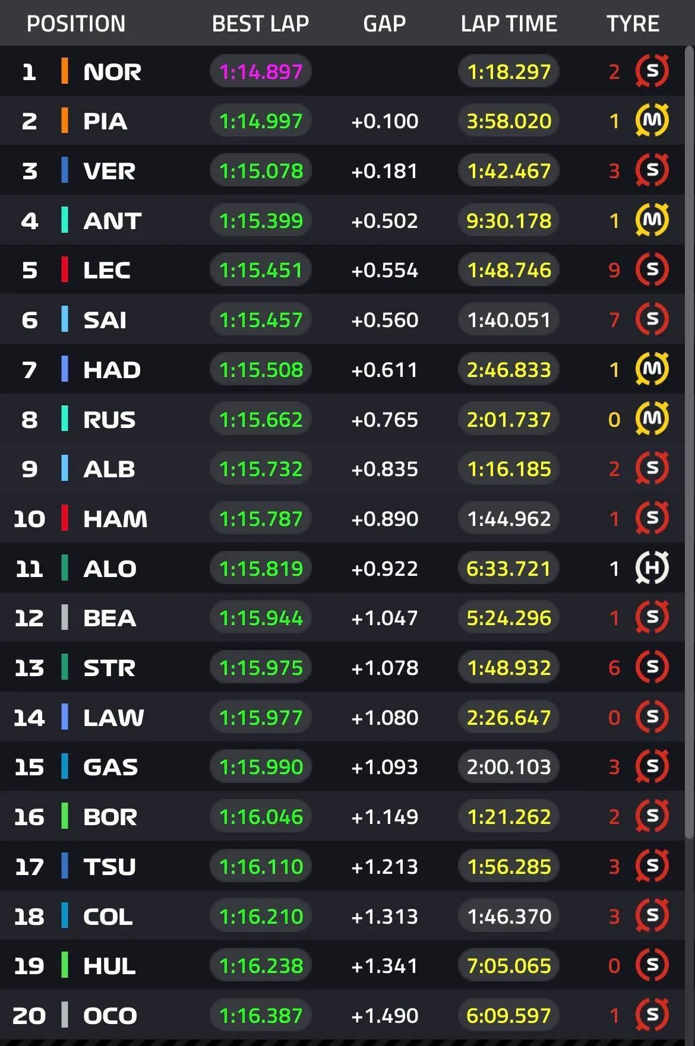Click Alonso's hard tyre icon
This screenshot has width=695, height=1046.
[652, 568]
